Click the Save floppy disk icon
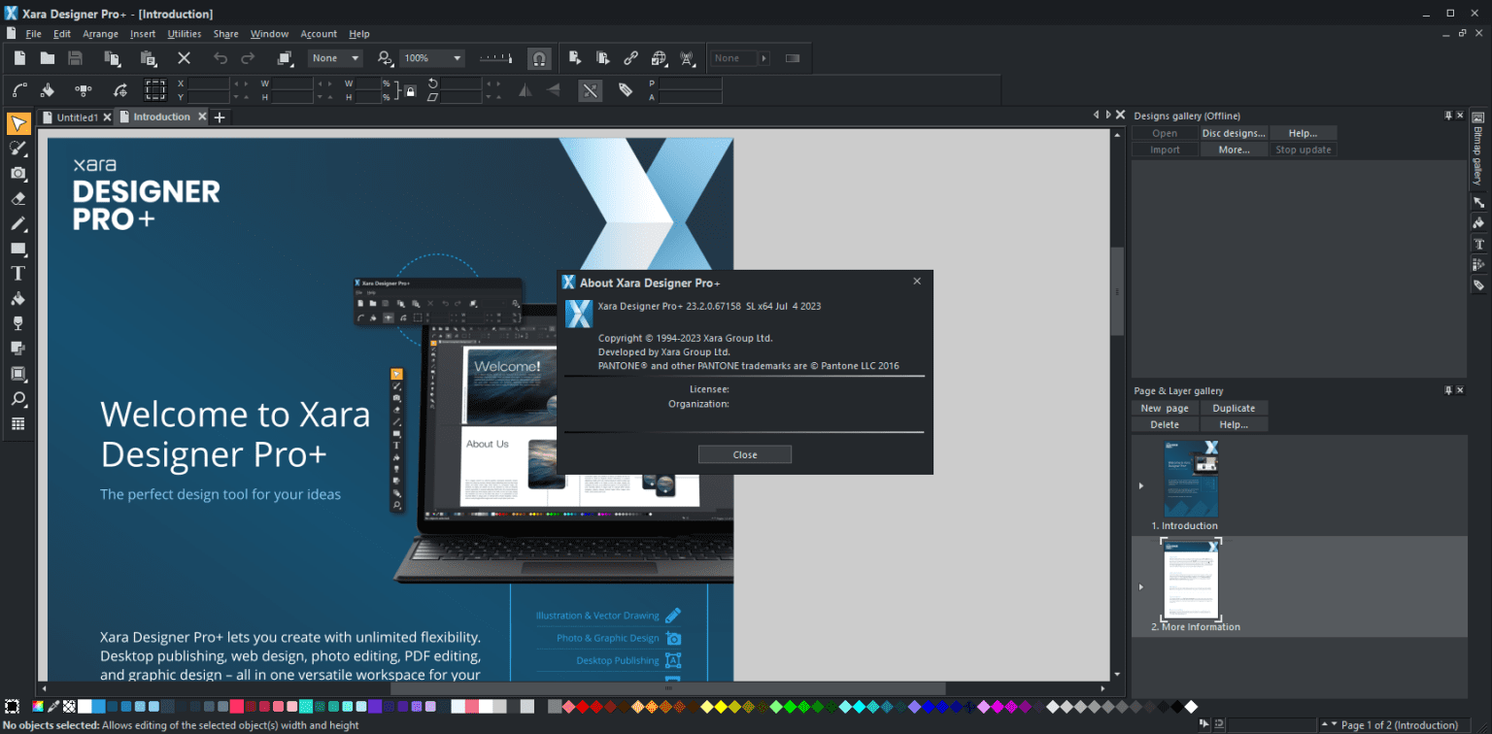Viewport: 1492px width, 734px height. pos(75,58)
